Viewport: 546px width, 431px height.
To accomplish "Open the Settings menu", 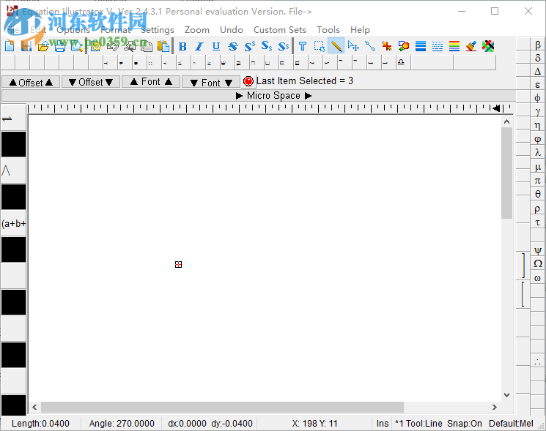I will (158, 30).
